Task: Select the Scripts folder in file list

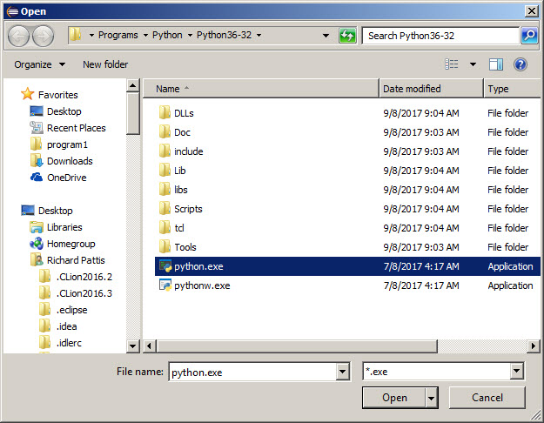Action: [x=188, y=209]
